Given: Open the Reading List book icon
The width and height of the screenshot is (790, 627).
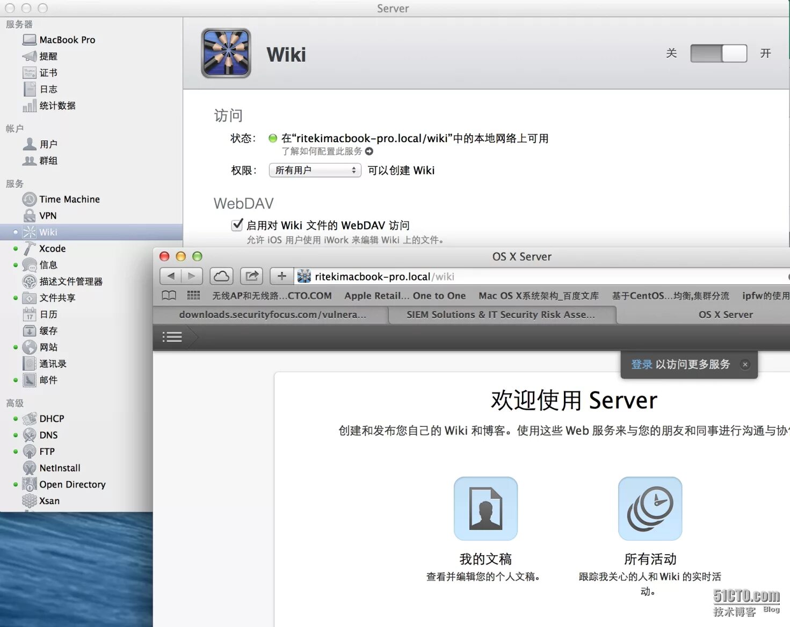Looking at the screenshot, I should tap(169, 296).
